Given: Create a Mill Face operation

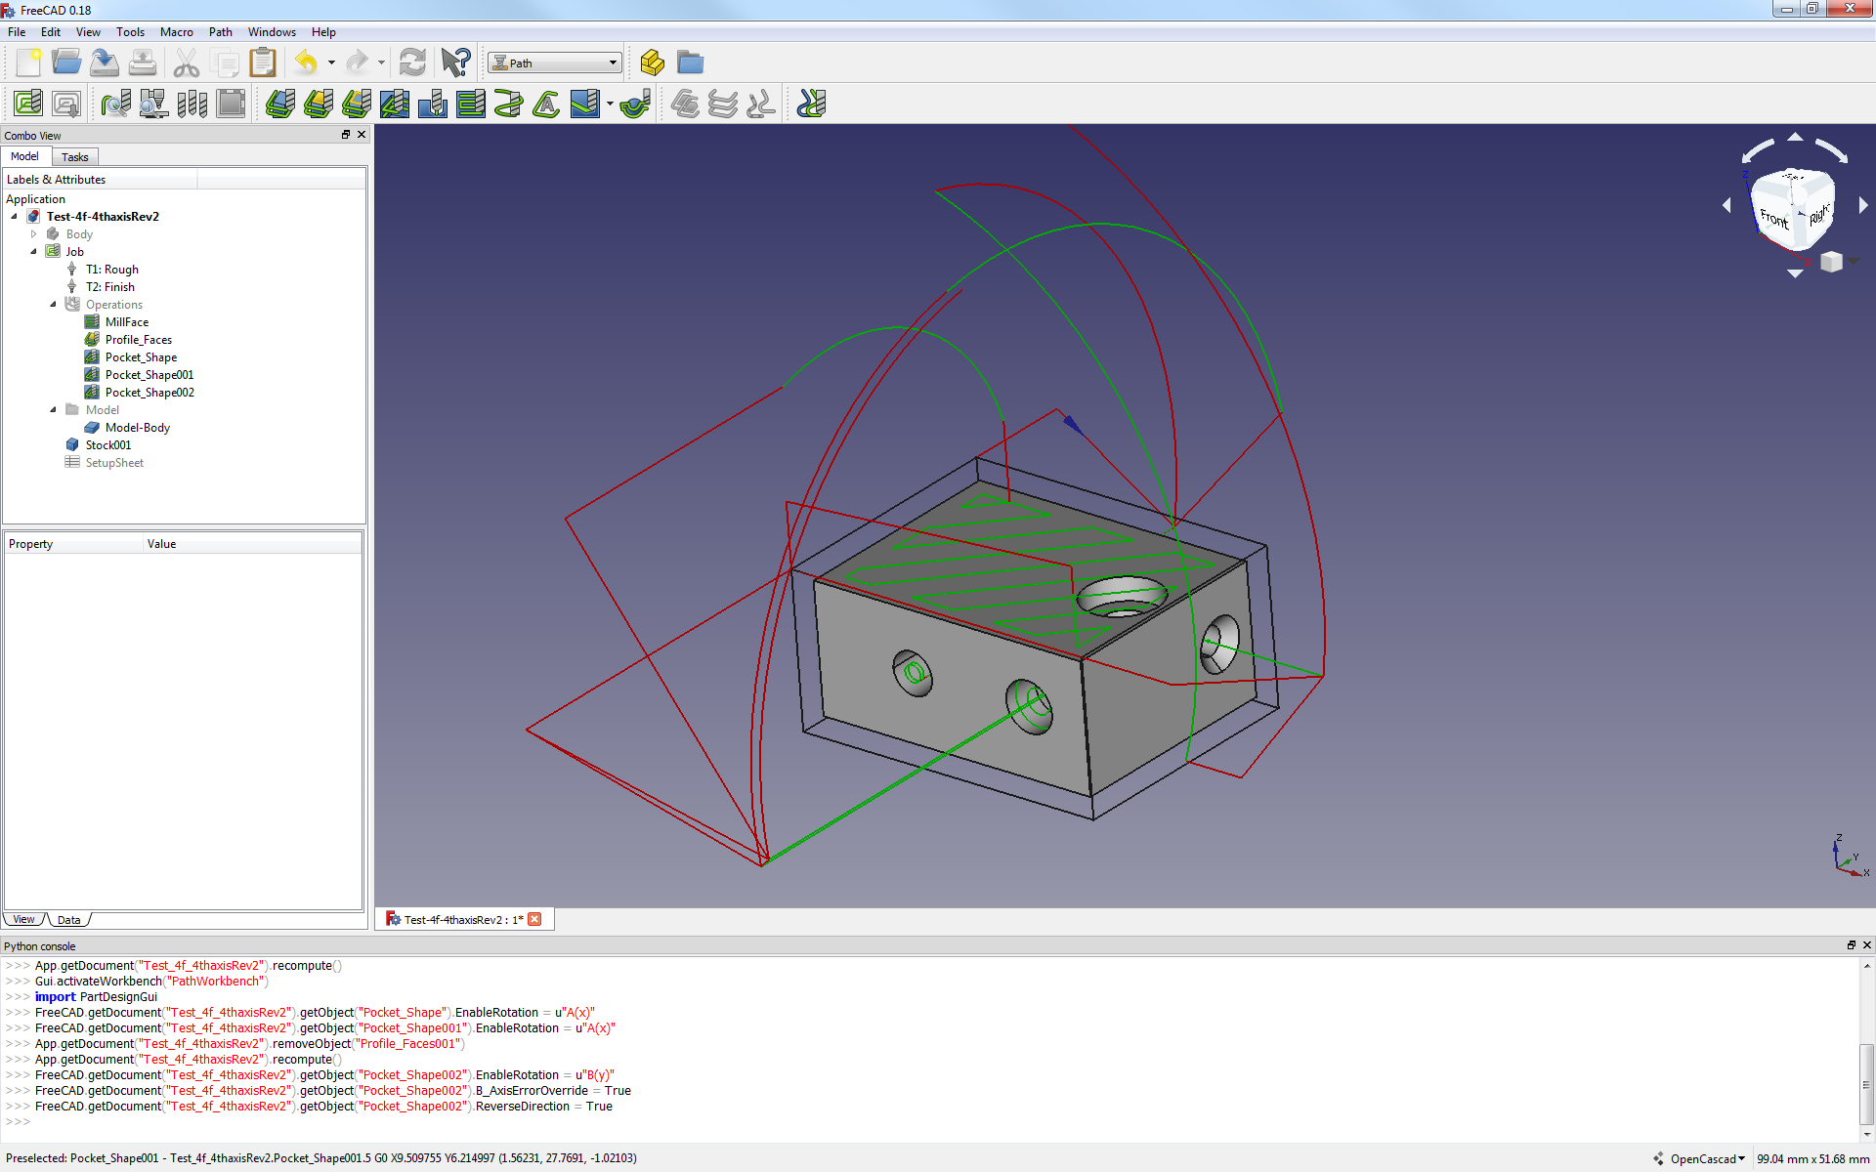Looking at the screenshot, I should click(x=471, y=104).
